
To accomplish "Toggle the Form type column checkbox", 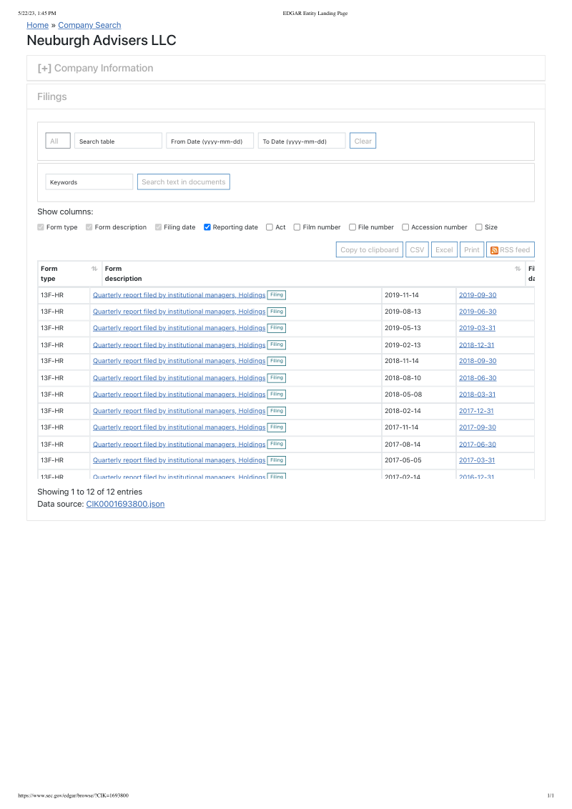I will click(x=41, y=227).
